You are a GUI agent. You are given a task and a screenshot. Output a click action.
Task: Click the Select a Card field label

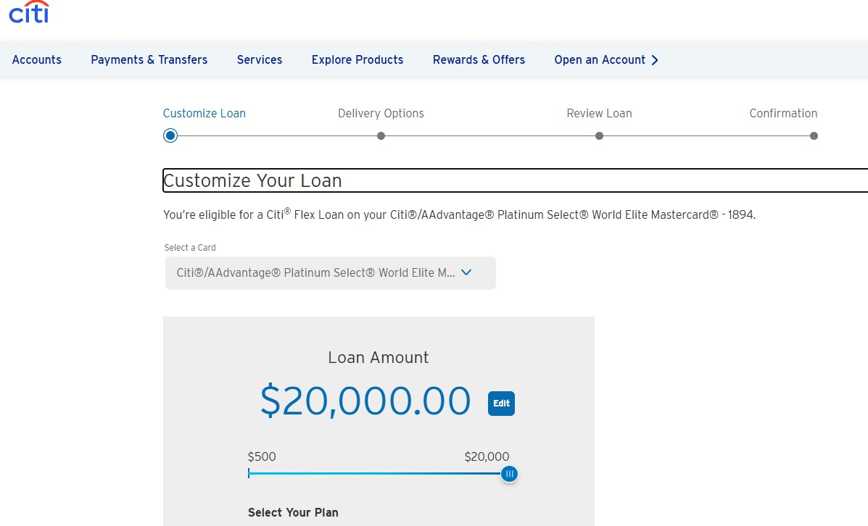pos(190,248)
